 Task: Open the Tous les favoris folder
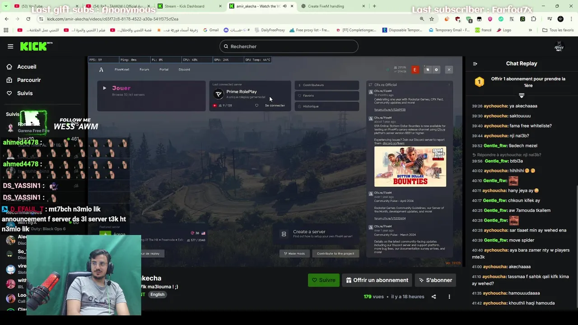click(x=558, y=30)
